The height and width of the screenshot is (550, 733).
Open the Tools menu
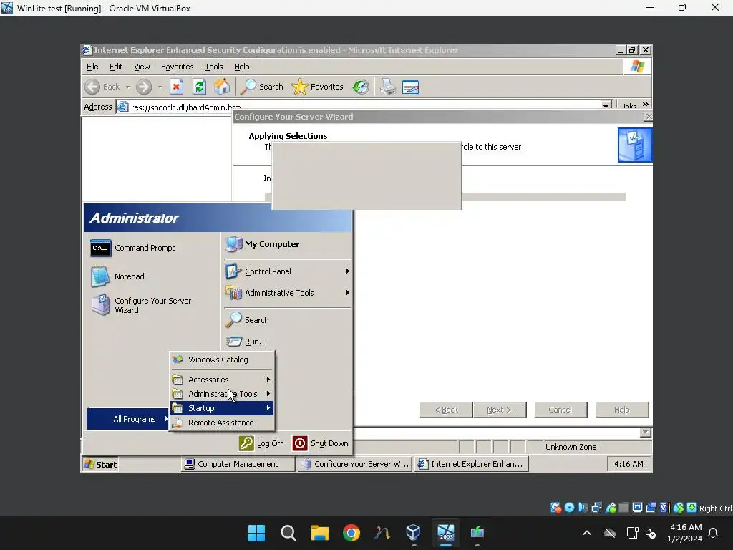[213, 67]
